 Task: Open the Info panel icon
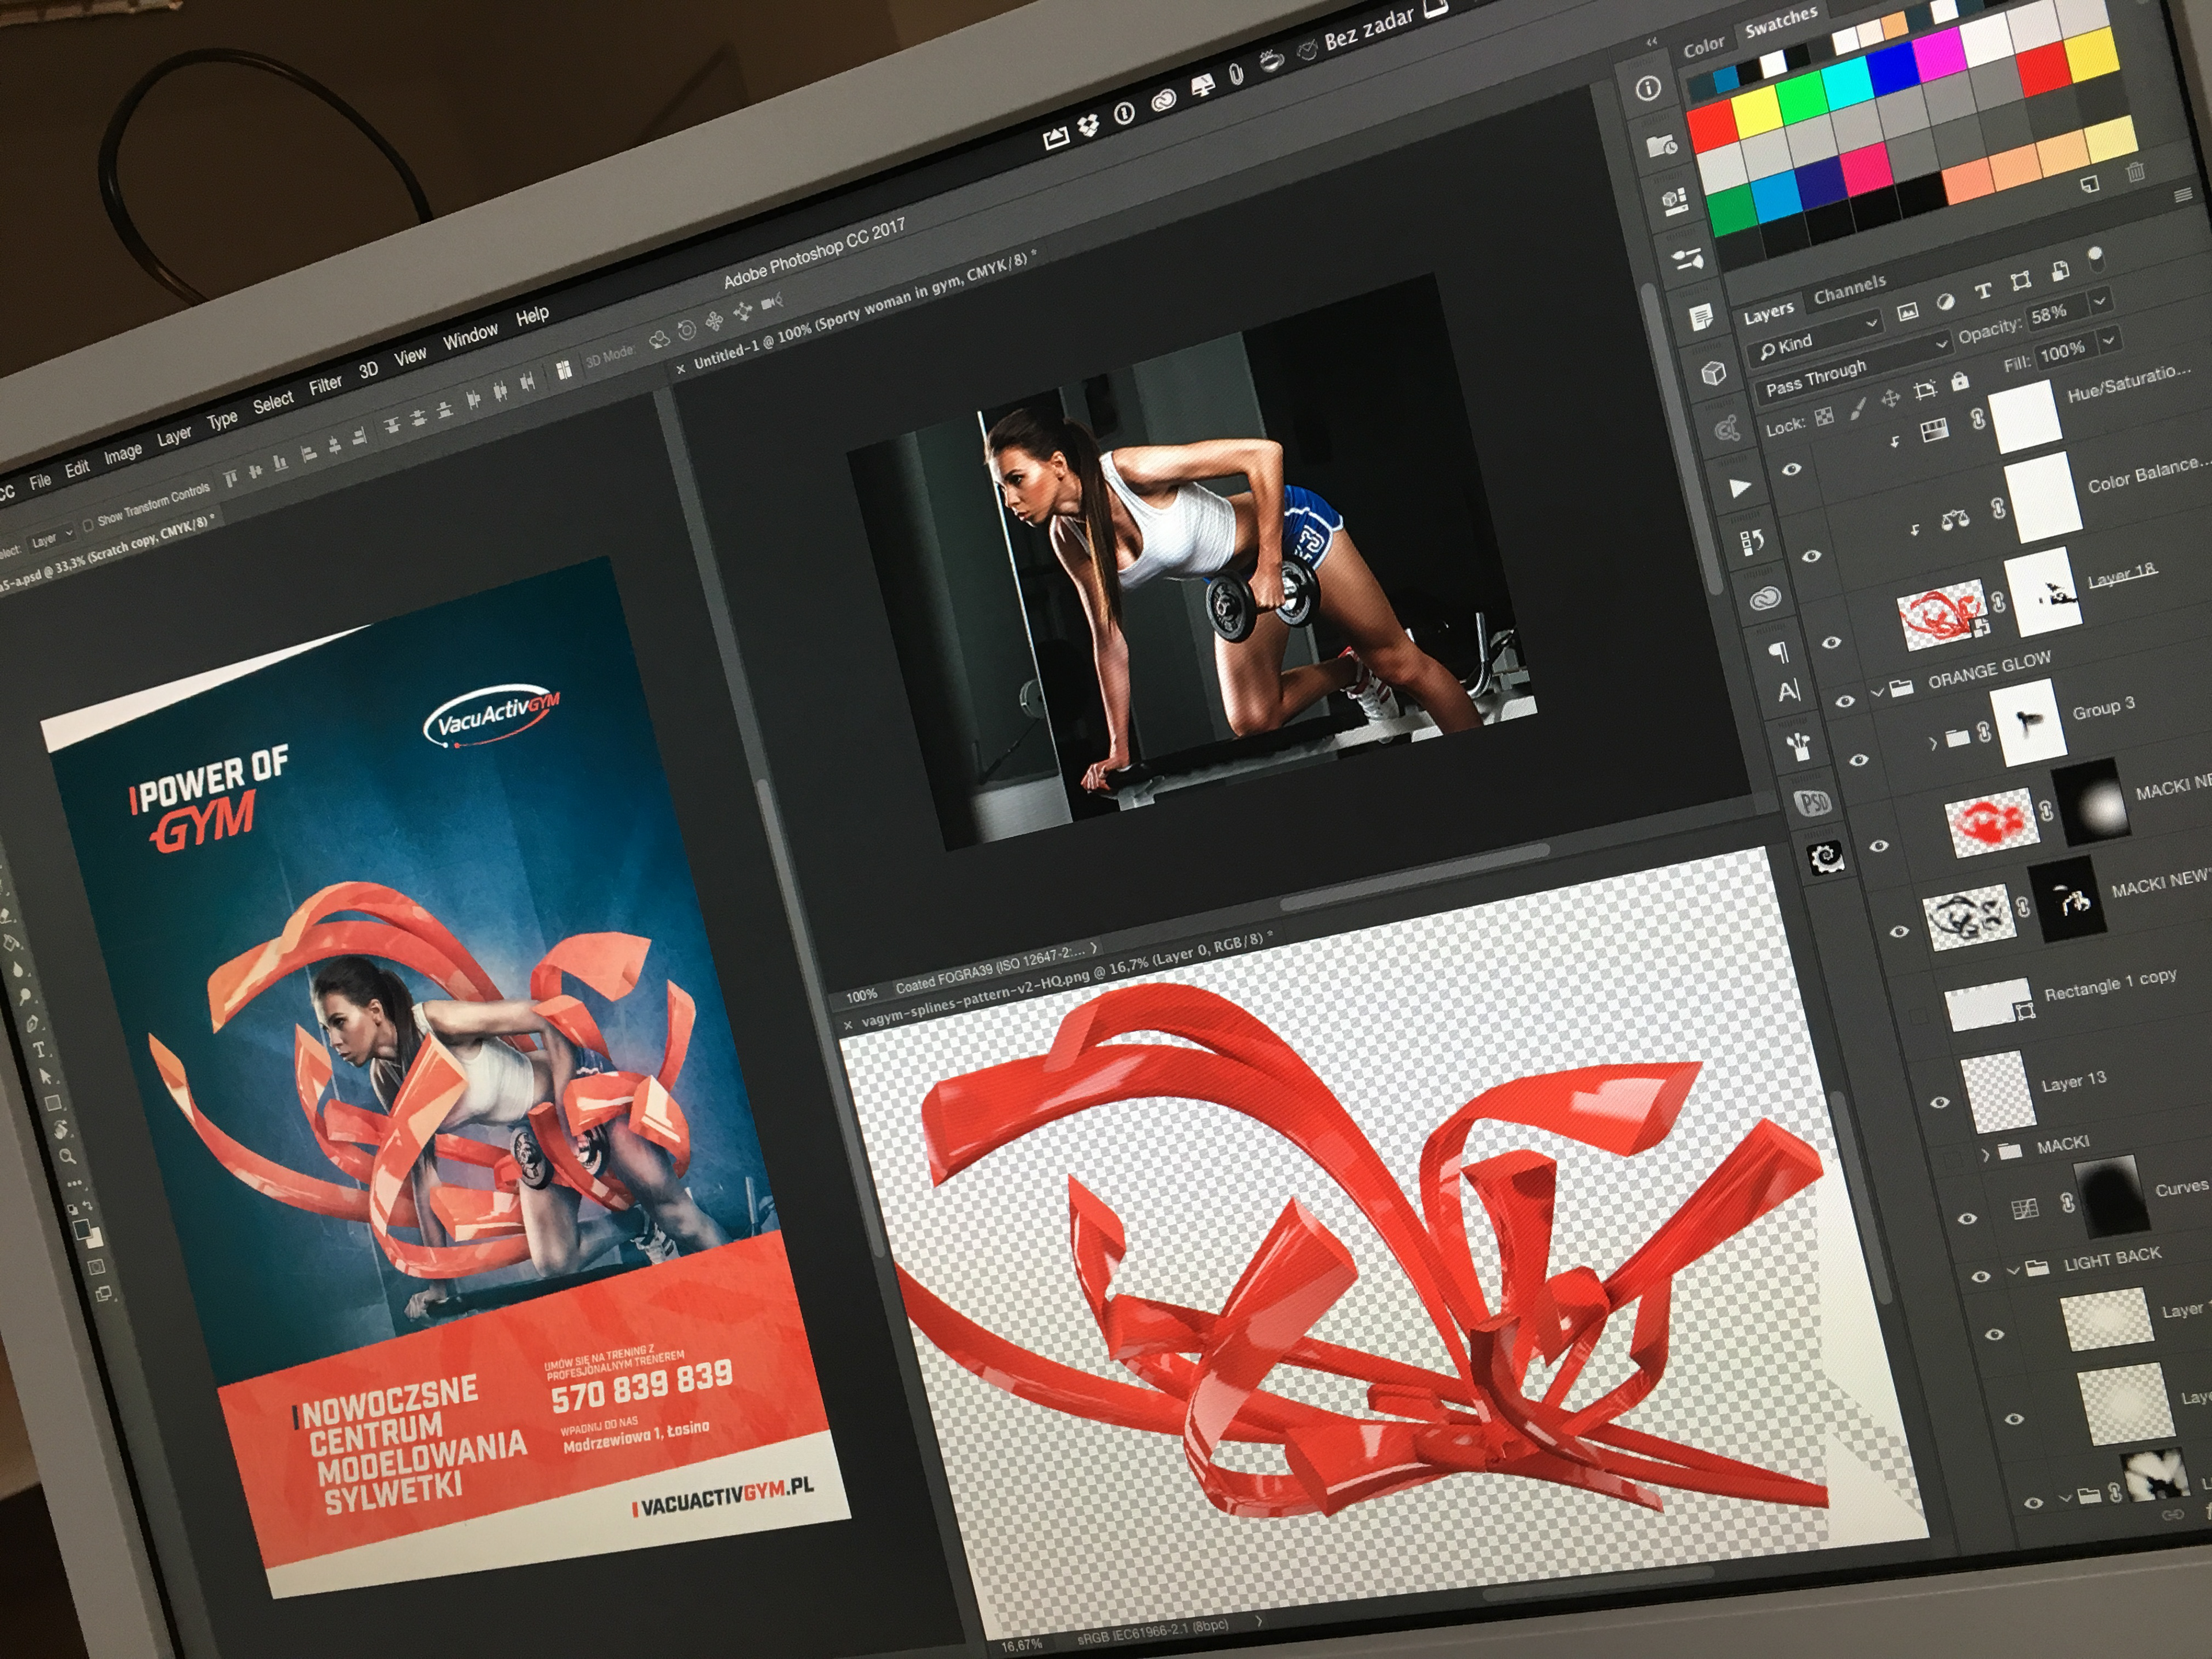click(x=1648, y=88)
